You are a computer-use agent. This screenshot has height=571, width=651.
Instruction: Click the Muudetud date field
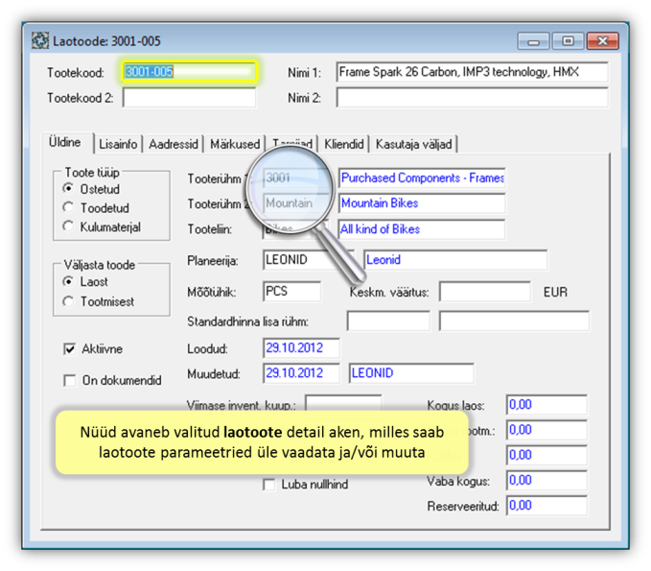[301, 372]
